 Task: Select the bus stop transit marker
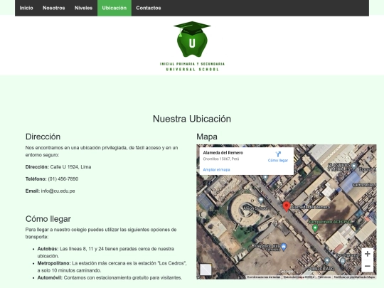coord(343,261)
